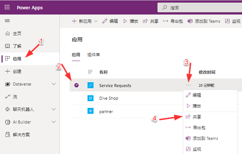The width and height of the screenshot is (242, 154).
Task: Click the plus icon beside 创建
Action: click(x=7, y=71)
